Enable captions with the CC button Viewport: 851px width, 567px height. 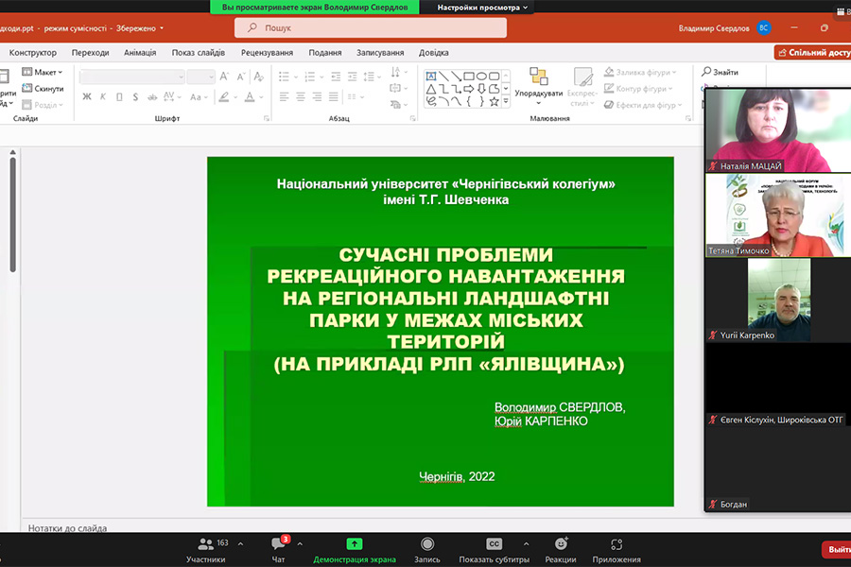coord(494,544)
